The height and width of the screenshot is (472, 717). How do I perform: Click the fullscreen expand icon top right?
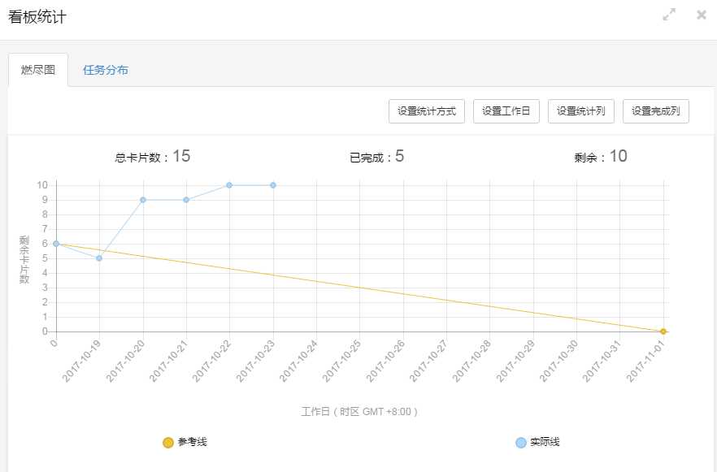pyautogui.click(x=668, y=15)
